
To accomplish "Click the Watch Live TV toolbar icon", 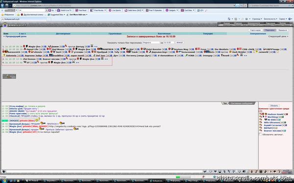I will pos(58,10).
